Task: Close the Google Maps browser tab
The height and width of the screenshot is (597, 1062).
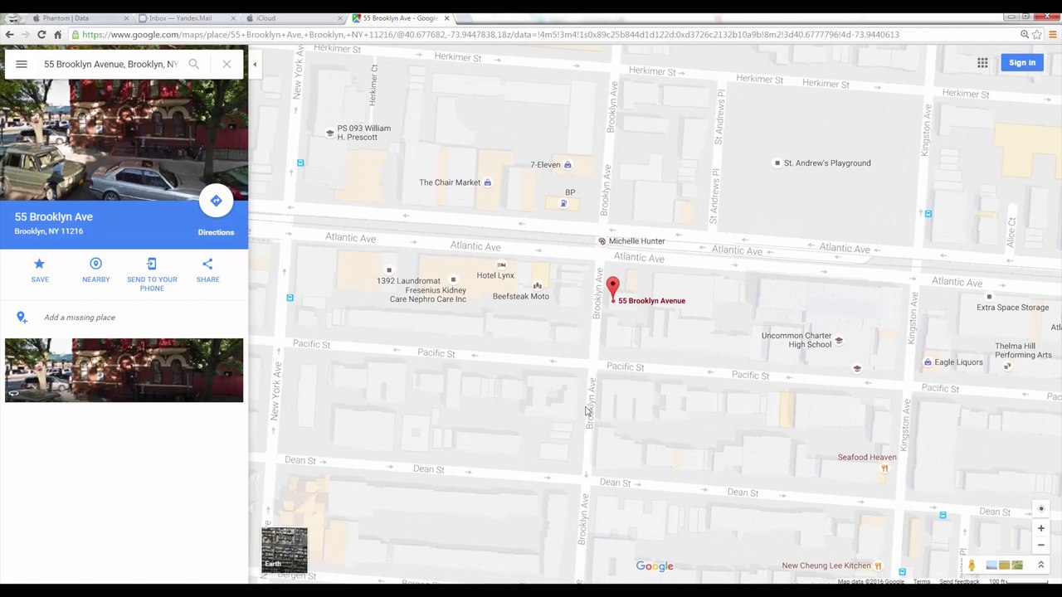Action: pyautogui.click(x=447, y=17)
